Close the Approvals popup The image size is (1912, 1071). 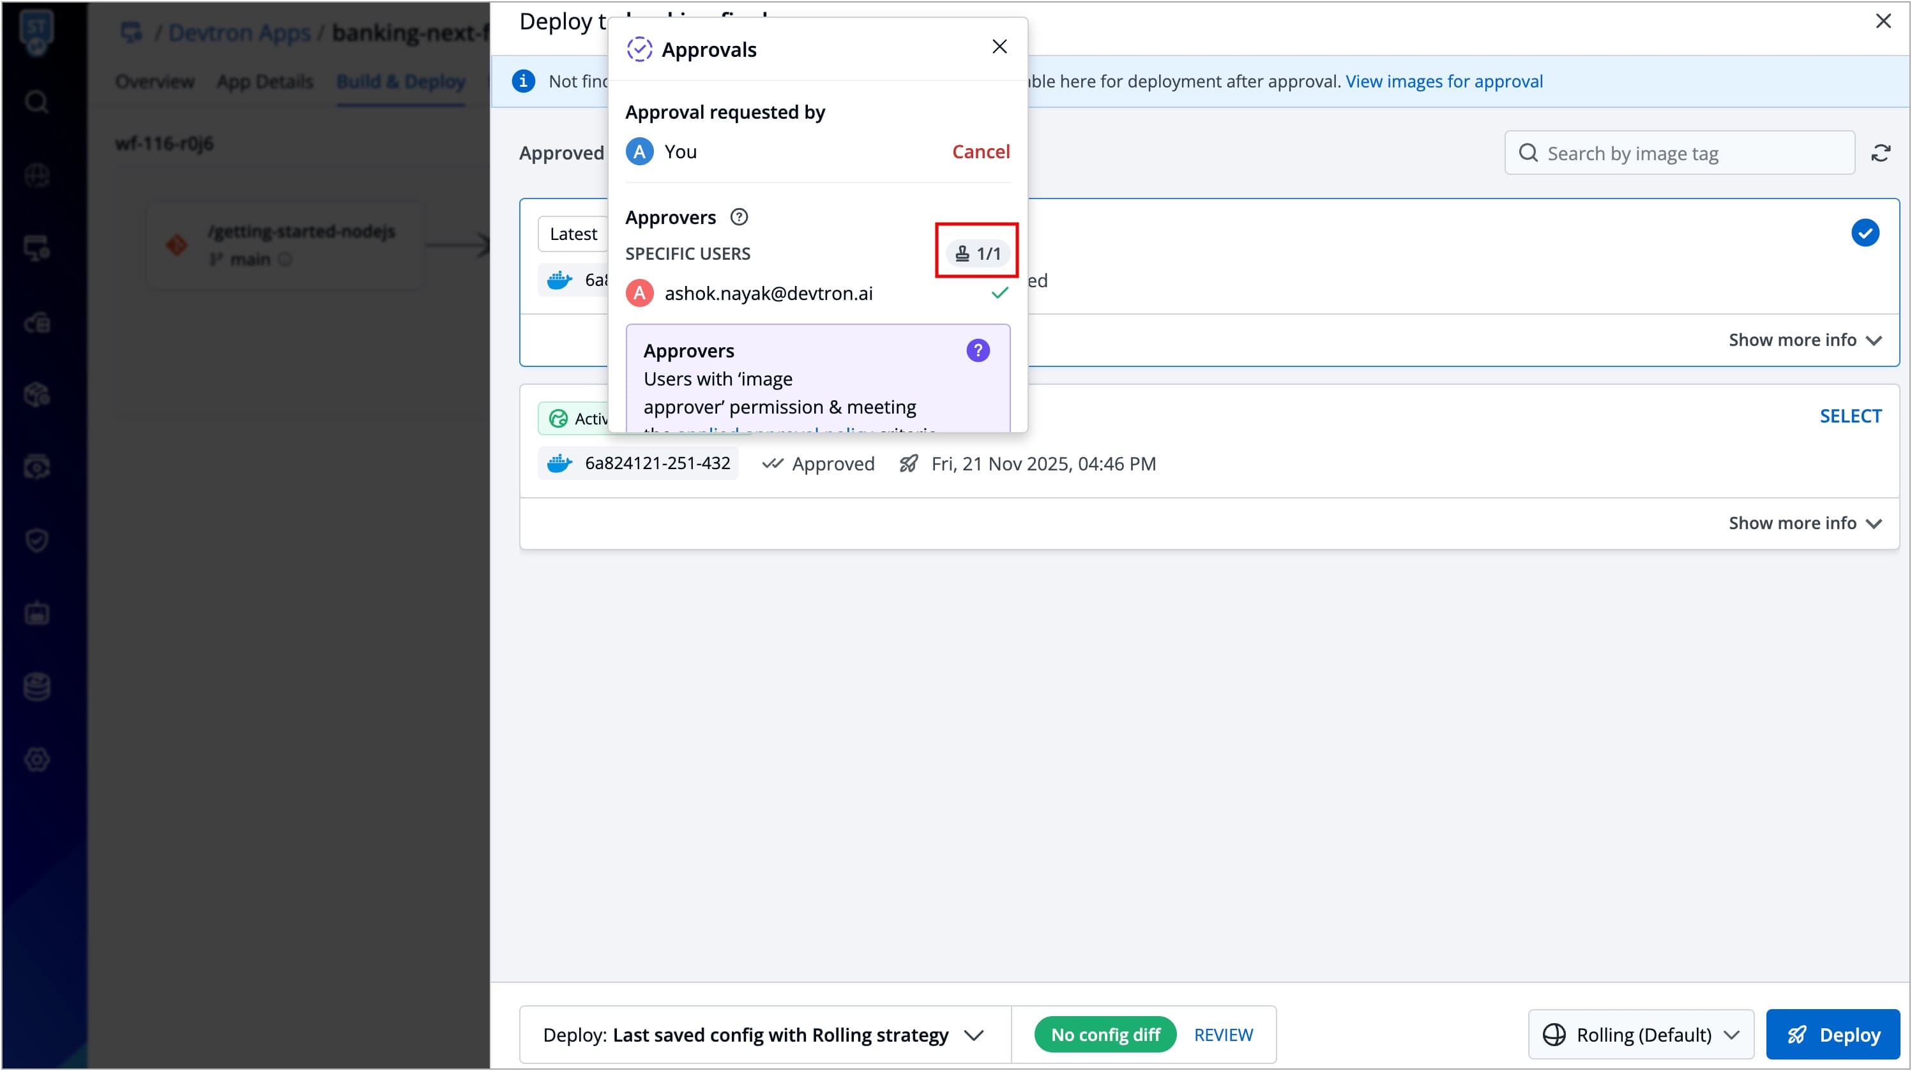(x=999, y=47)
